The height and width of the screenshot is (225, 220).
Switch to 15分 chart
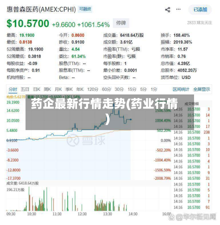click(132, 89)
